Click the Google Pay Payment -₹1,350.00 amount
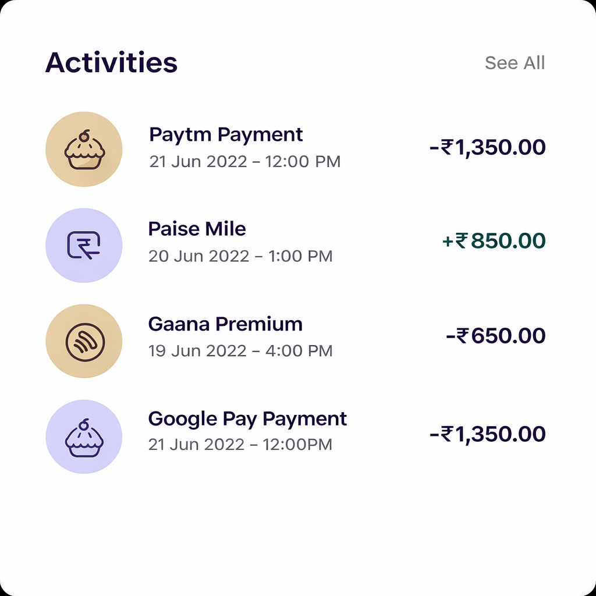This screenshot has height=596, width=596. tap(487, 434)
